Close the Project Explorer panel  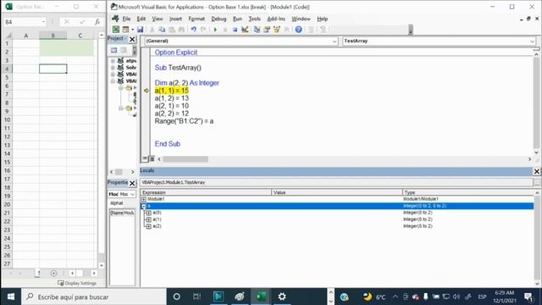pos(132,39)
